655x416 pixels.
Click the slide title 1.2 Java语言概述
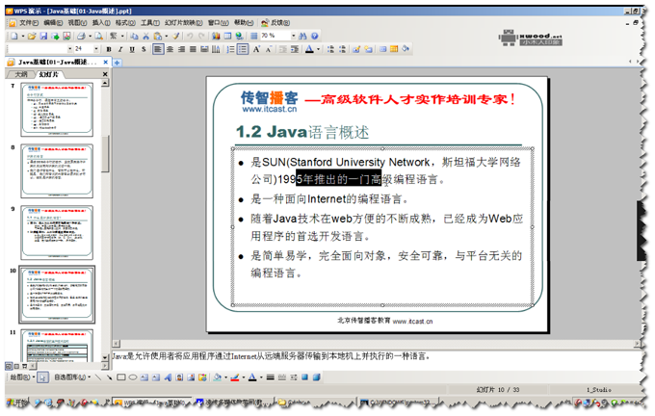pos(302,132)
